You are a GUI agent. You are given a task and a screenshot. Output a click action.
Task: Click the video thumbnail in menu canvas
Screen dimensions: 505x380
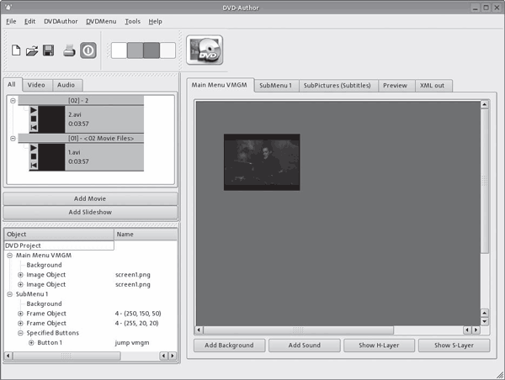tap(262, 161)
